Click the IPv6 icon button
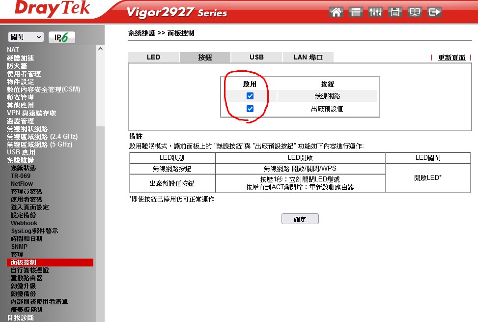478x322 pixels. 62,37
